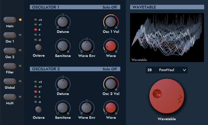Switch to the Global page

point(10,81)
